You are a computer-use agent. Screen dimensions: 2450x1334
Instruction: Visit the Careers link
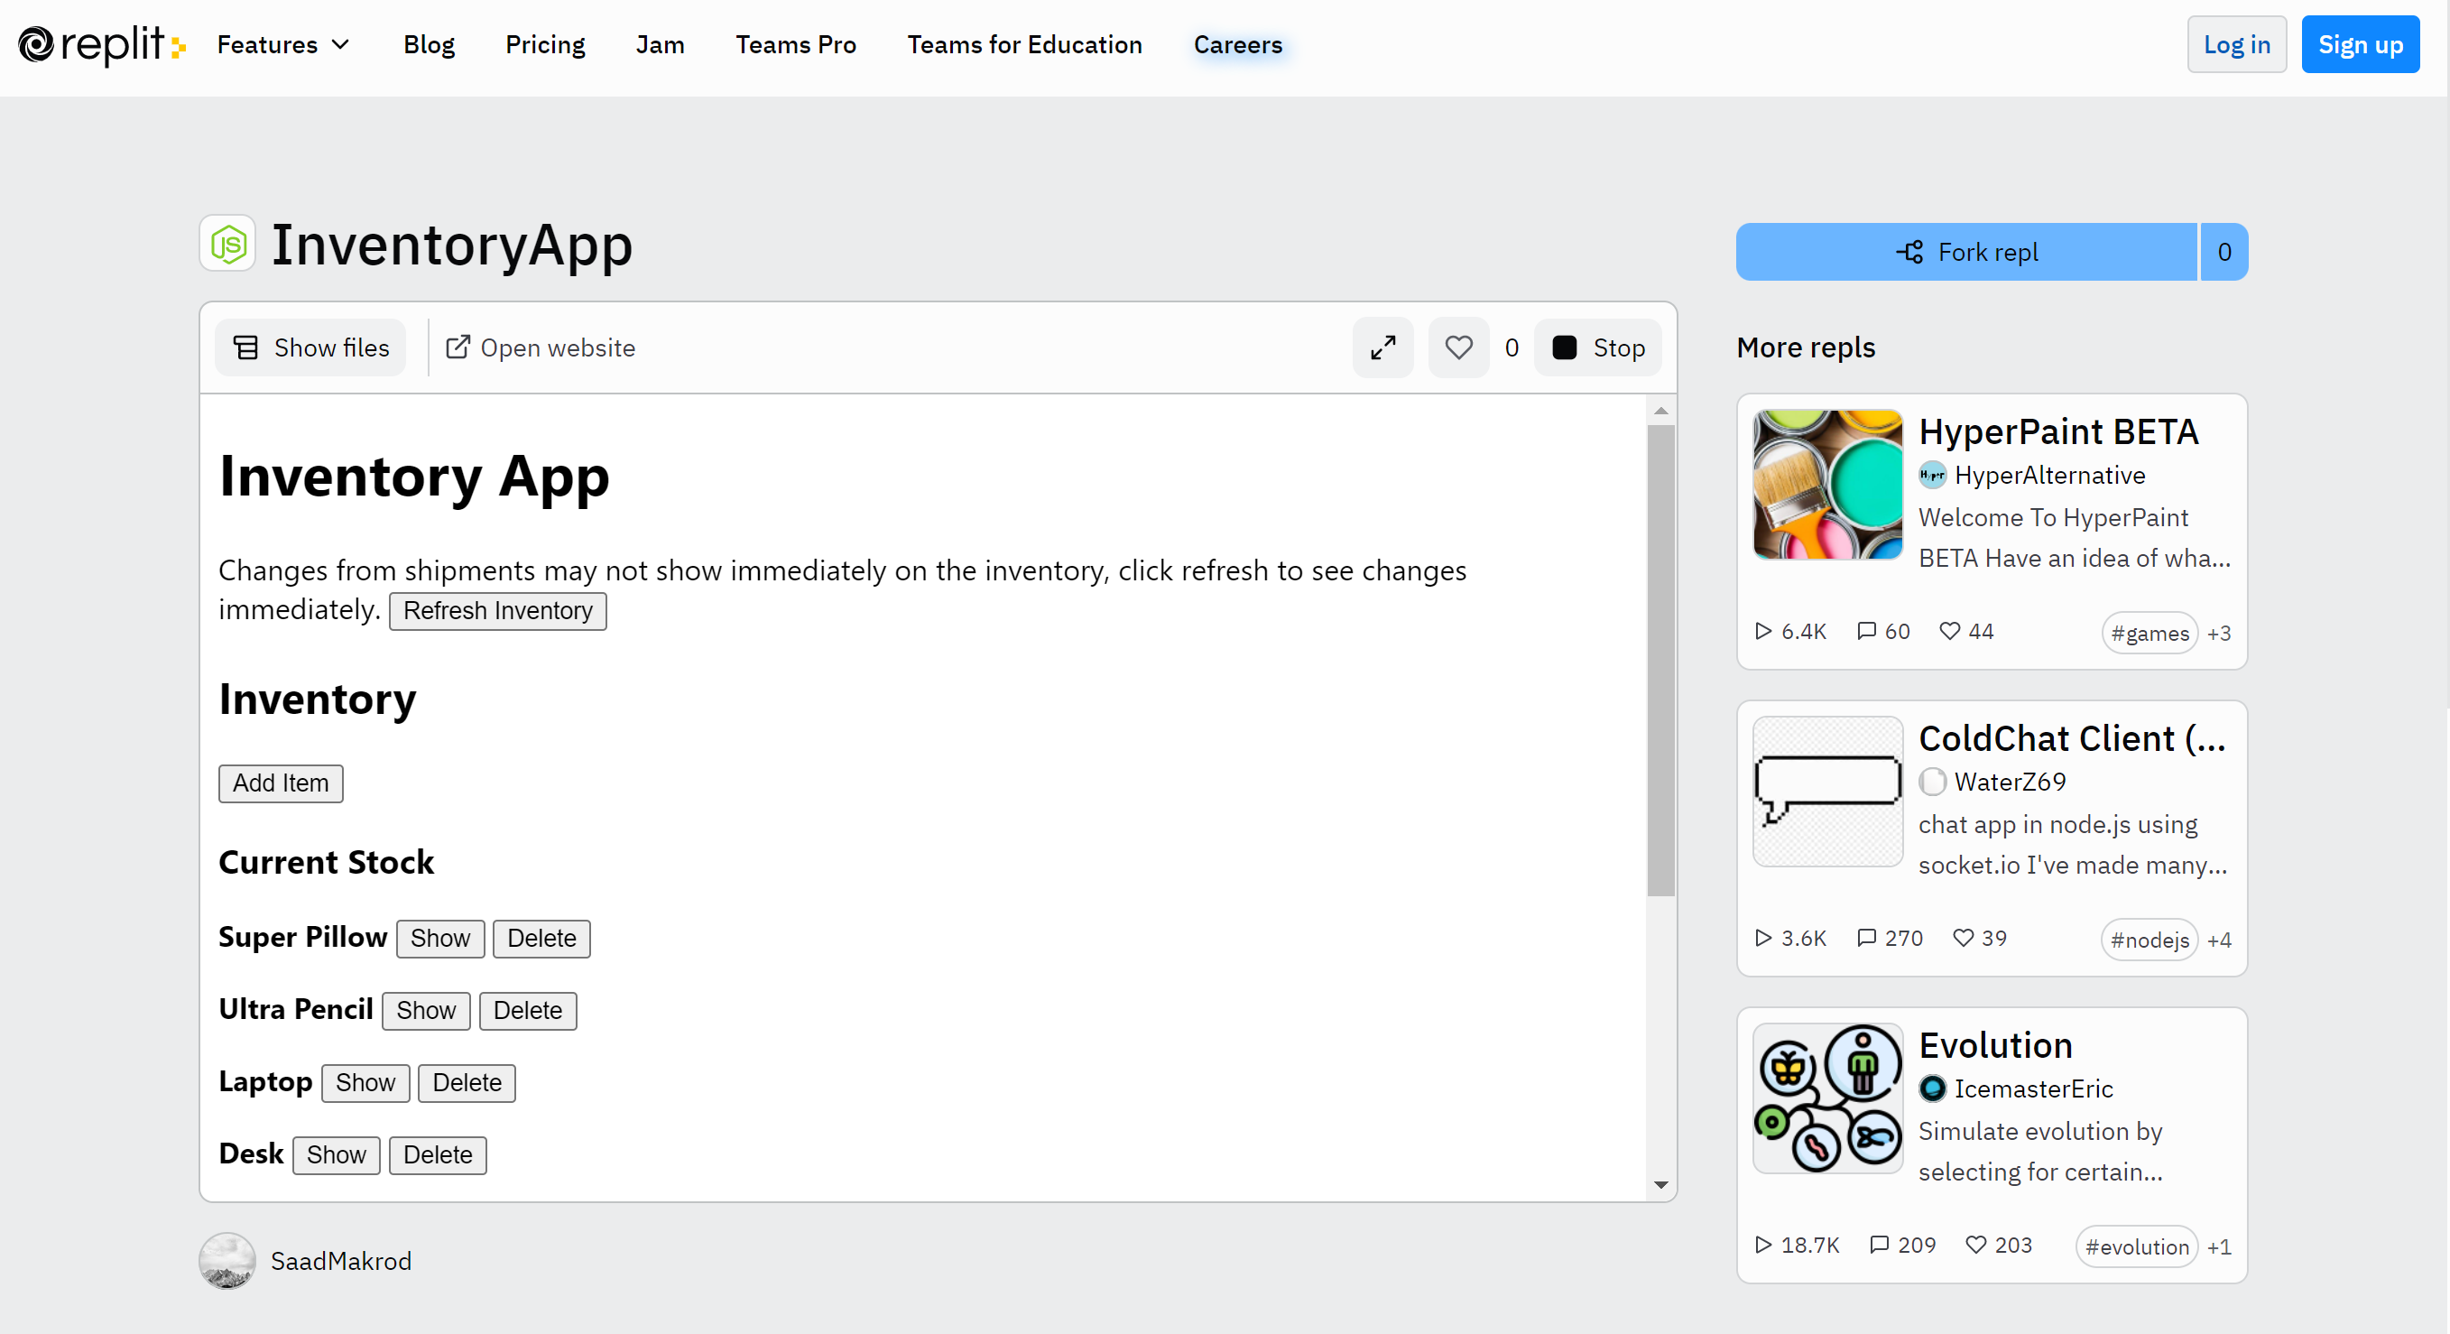tap(1237, 45)
